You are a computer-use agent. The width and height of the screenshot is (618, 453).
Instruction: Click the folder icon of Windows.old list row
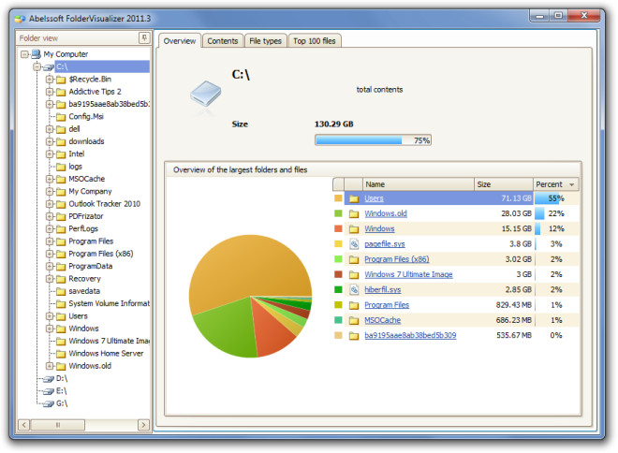(x=354, y=214)
